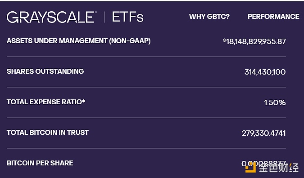The height and width of the screenshot is (178, 304).
Task: Select the bitcoin per share value
Action: pos(263,164)
